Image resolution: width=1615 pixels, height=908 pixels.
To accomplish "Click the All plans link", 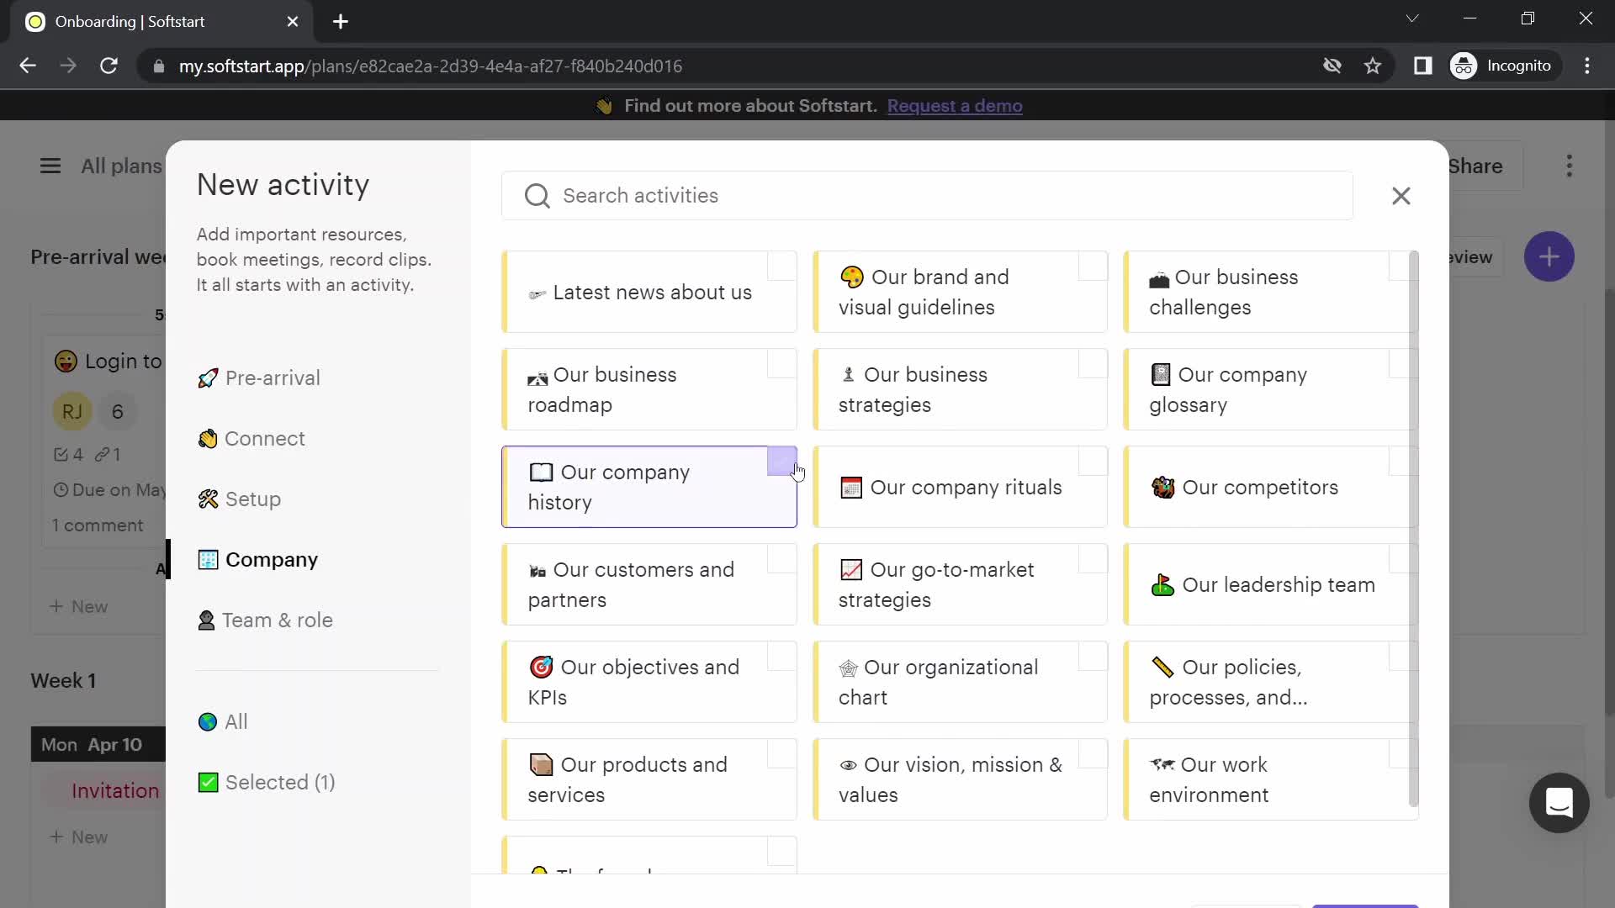I will [x=121, y=166].
